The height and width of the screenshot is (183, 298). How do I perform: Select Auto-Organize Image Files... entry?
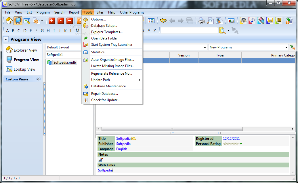(x=113, y=60)
